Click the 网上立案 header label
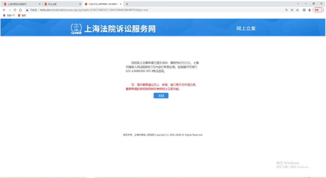 tap(246, 29)
